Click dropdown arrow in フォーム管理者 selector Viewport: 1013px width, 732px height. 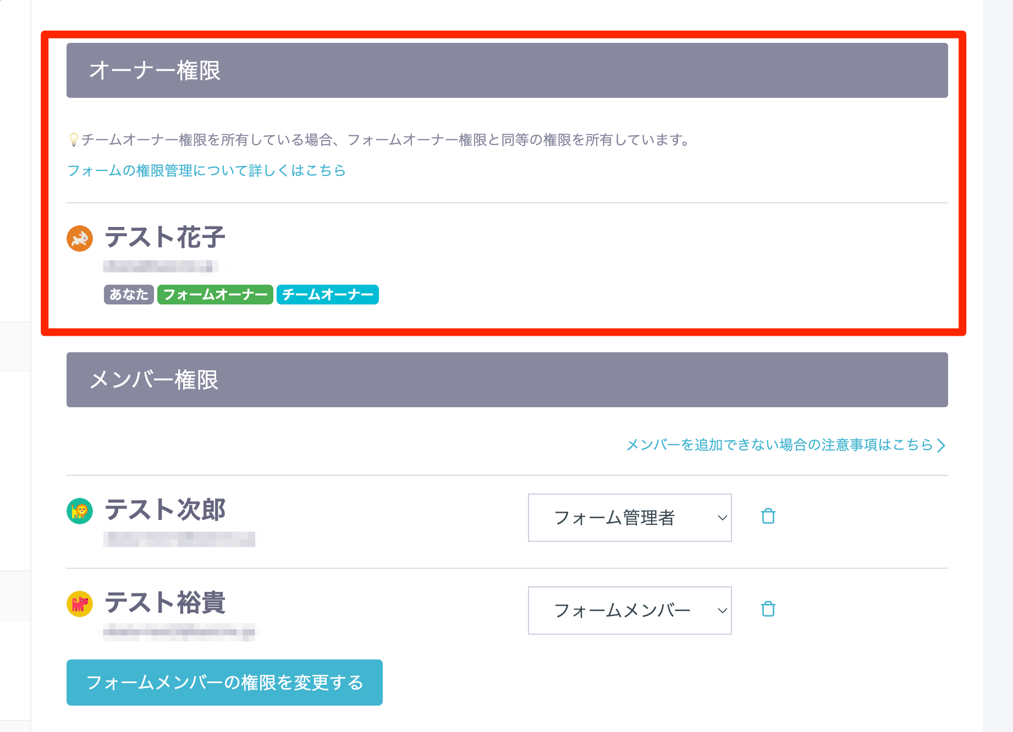[x=722, y=518]
